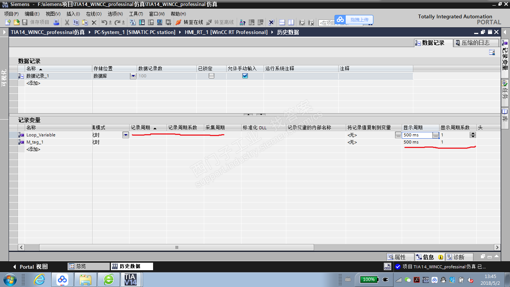Viewport: 510px width, 287px height.
Task: Open the 历史数据 editor bar item
Action: pyautogui.click(x=132, y=266)
